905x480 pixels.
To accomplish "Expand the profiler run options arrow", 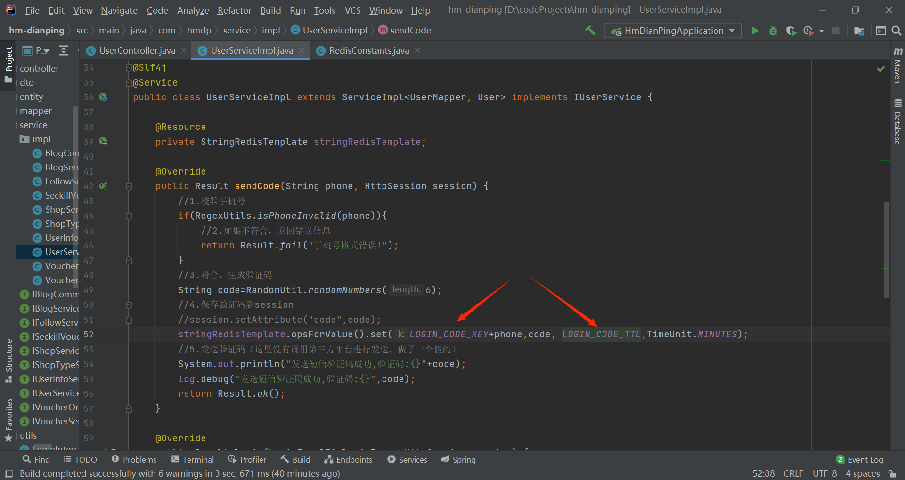I will tap(822, 31).
